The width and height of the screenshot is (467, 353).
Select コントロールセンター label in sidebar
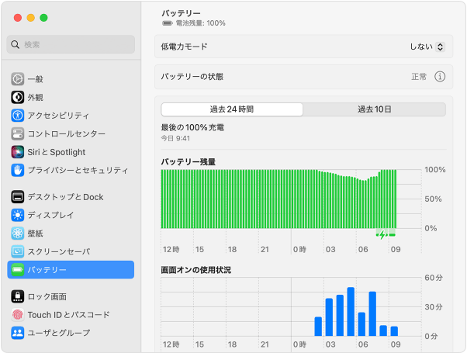pyautogui.click(x=67, y=133)
